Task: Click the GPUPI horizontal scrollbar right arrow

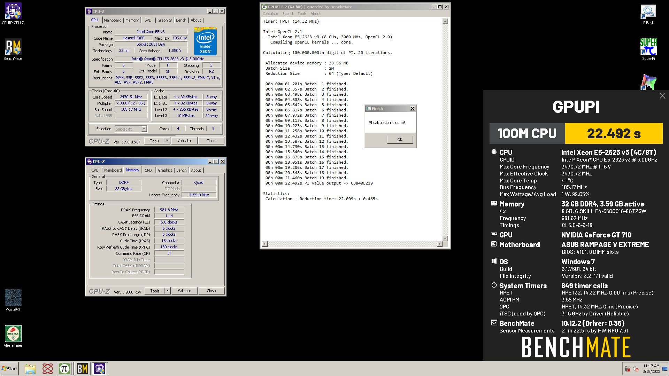Action: point(439,244)
